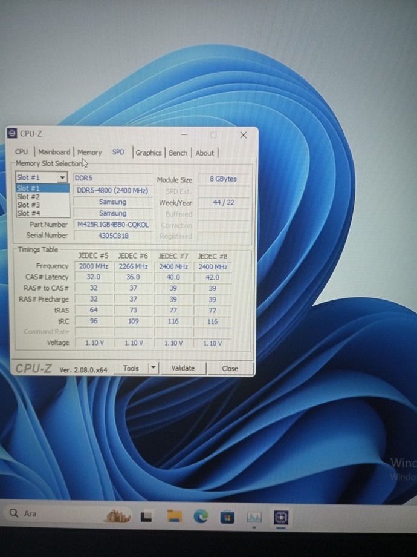417x557 pixels.
Task: Click the Tools button
Action: [131, 368]
